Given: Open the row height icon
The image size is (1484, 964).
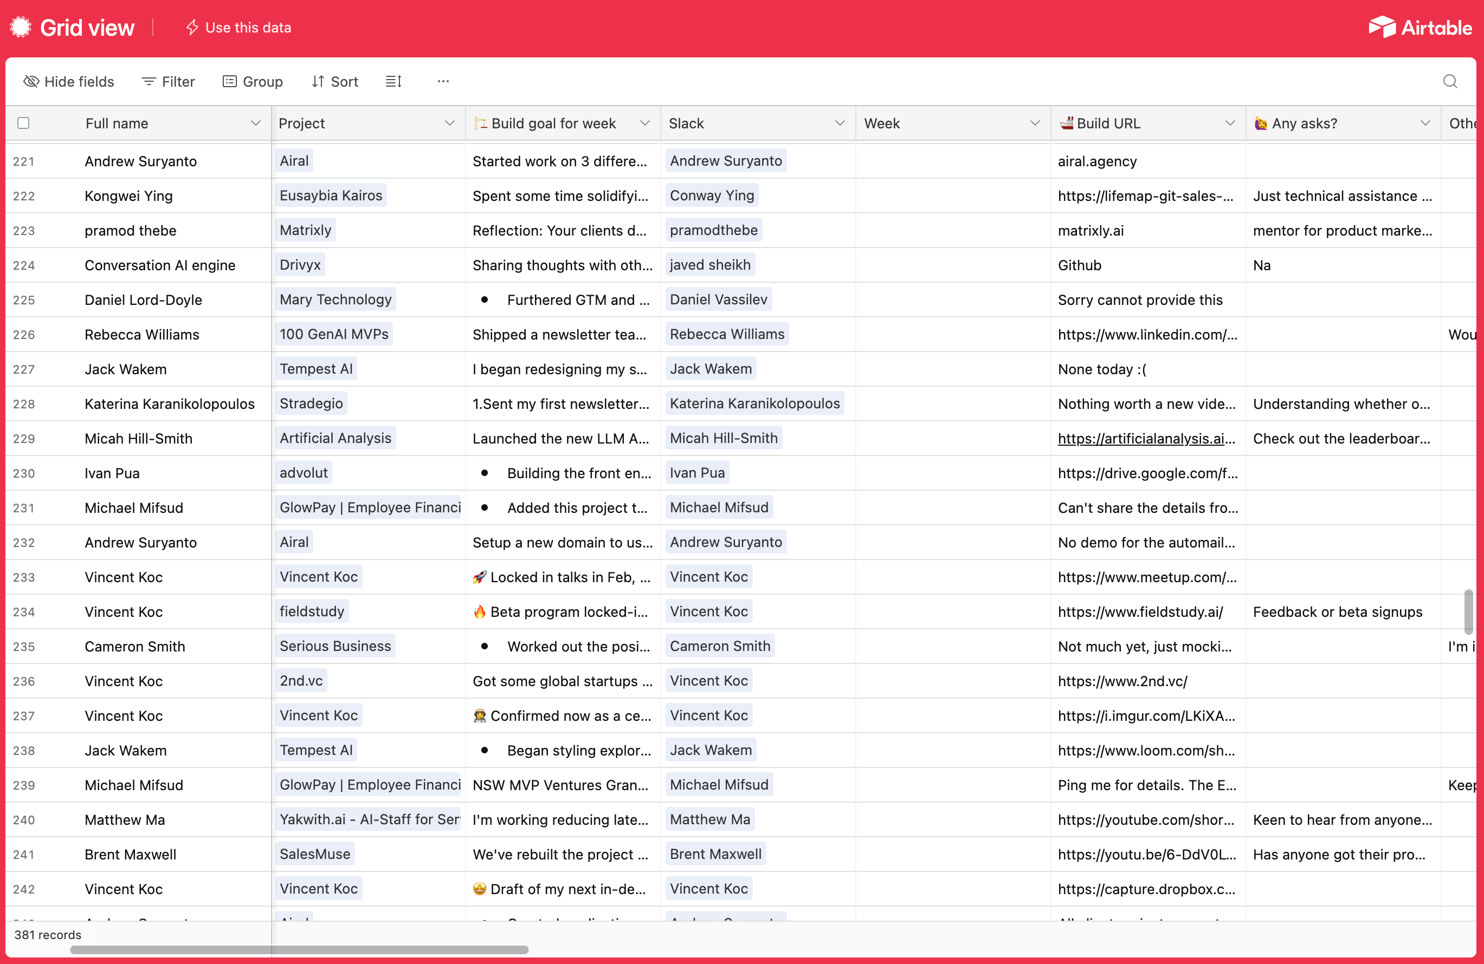Looking at the screenshot, I should click(393, 82).
